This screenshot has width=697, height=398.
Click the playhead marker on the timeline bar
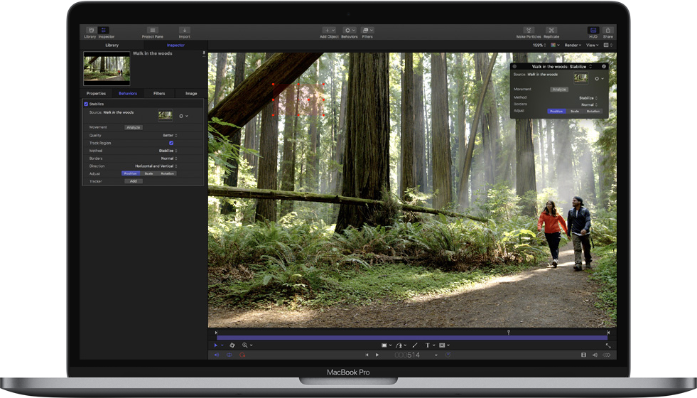(x=509, y=332)
